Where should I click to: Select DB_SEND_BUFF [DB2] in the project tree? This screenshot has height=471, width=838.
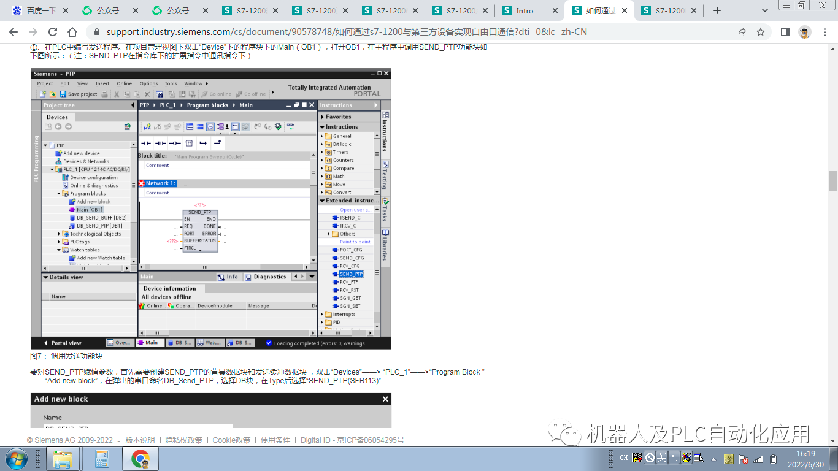(98, 218)
